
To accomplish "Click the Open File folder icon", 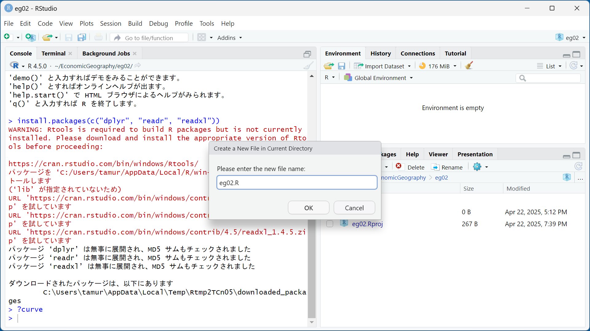I will [47, 37].
